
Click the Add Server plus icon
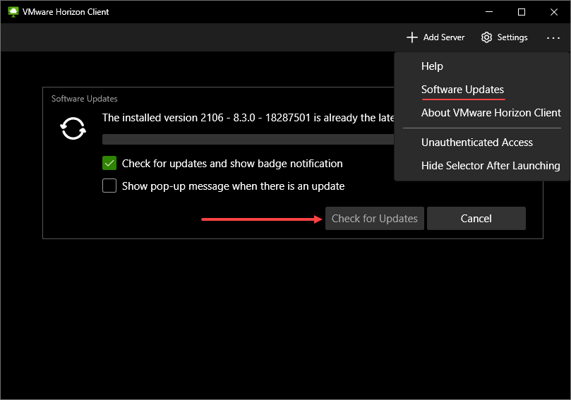[412, 37]
